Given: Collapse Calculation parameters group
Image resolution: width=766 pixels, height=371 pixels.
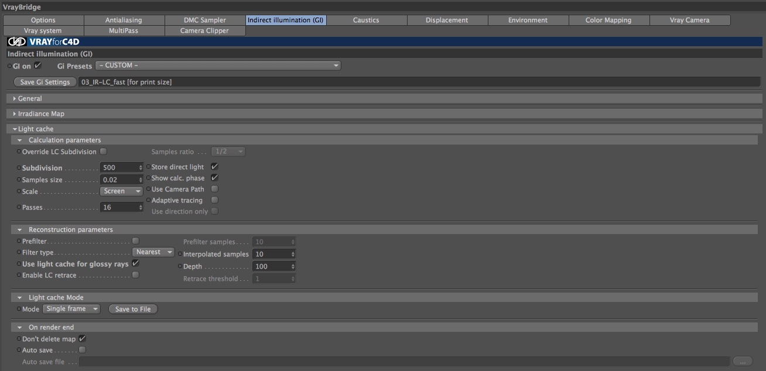Looking at the screenshot, I should point(19,140).
